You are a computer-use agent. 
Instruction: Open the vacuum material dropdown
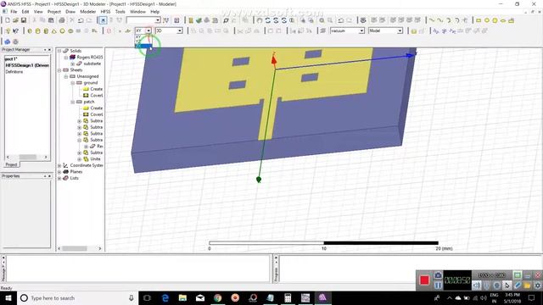tap(361, 30)
